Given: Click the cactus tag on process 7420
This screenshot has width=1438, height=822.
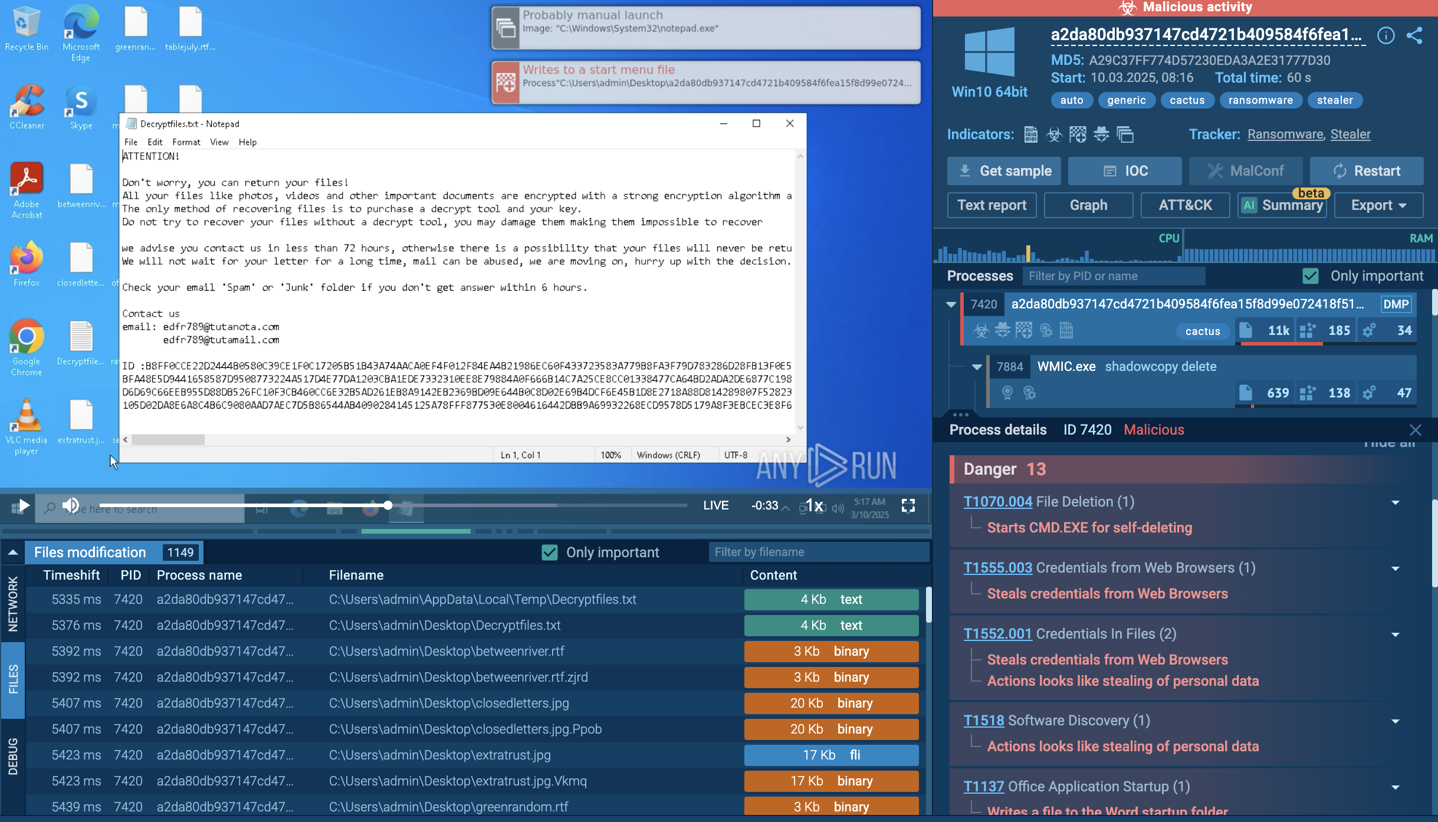Looking at the screenshot, I should [1202, 331].
